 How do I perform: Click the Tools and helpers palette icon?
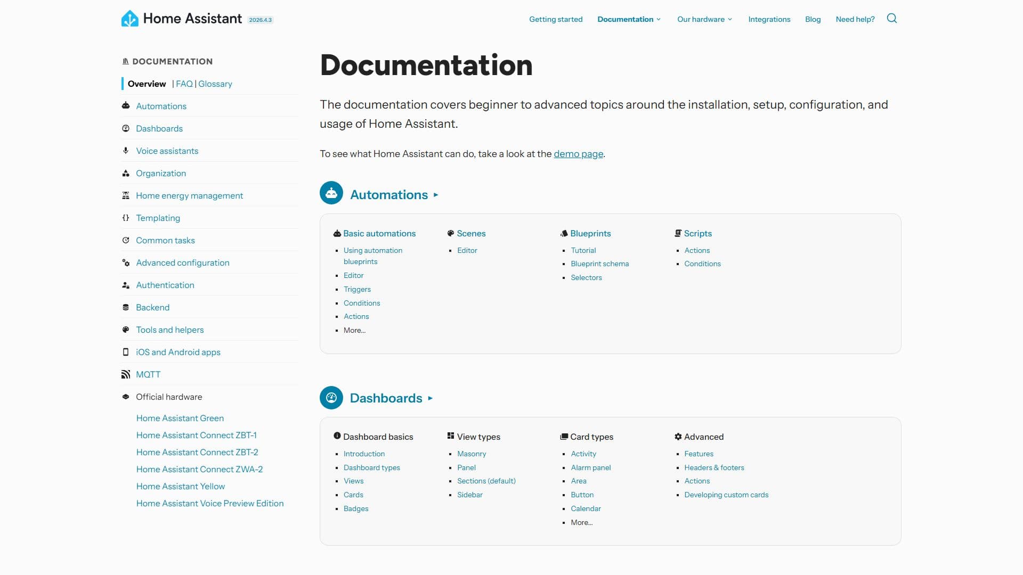(x=126, y=330)
